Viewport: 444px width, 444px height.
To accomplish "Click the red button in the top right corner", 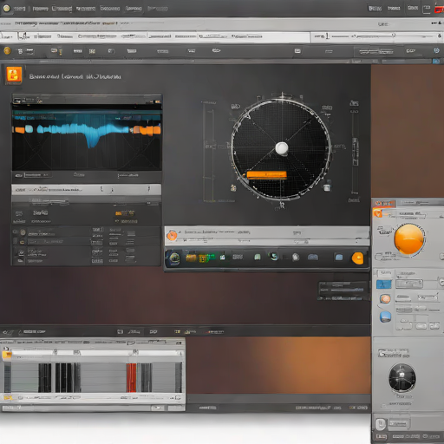I will pyautogui.click(x=439, y=10).
